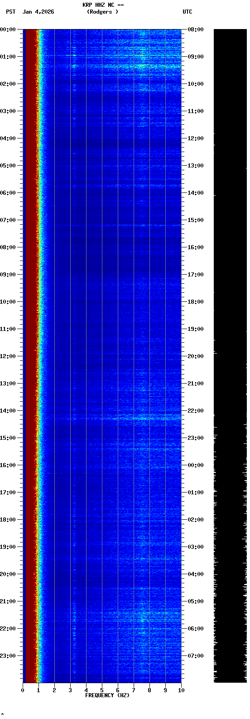This screenshot has width=250, height=719.
Task: Click the '06:00' UTC time label
Action: click(x=196, y=629)
